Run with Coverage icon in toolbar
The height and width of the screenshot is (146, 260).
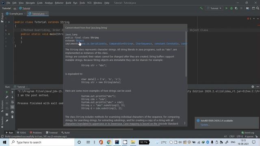(x=236, y=8)
